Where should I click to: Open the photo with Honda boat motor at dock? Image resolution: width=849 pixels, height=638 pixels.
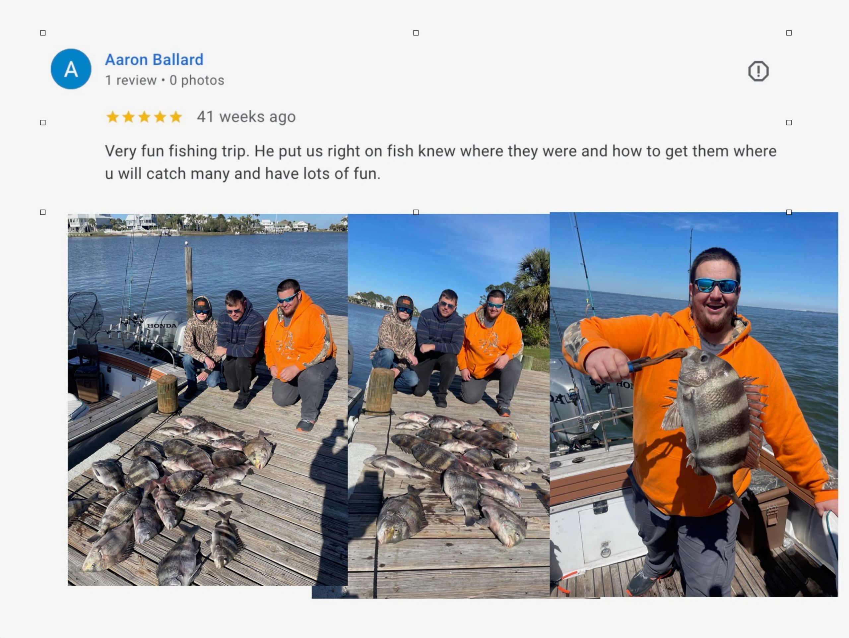[208, 400]
